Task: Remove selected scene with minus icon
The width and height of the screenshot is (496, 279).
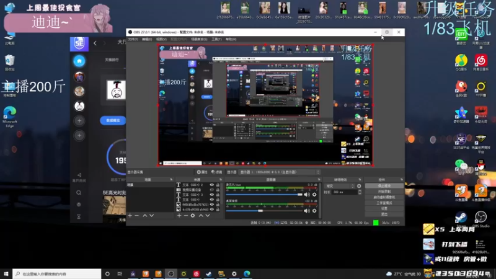Action: [136, 215]
